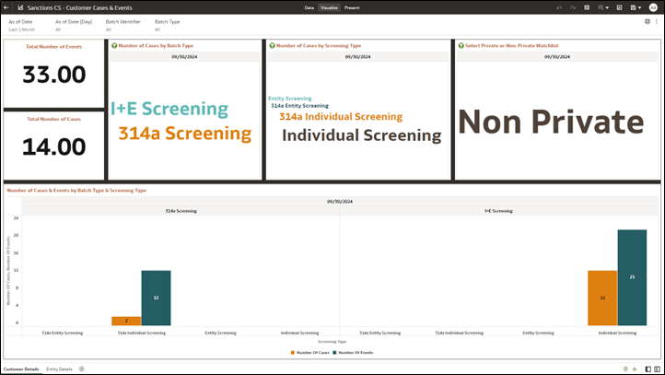
Task: Open the AA user profile avatar
Action: click(653, 7)
